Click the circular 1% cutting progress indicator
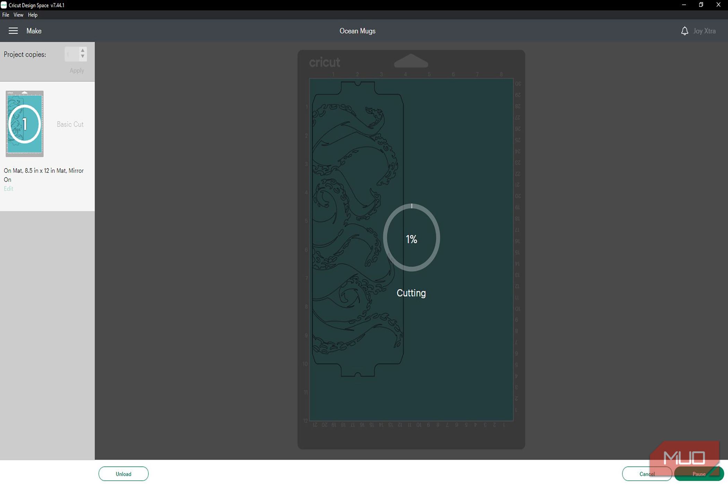The image size is (728, 485). 411,238
